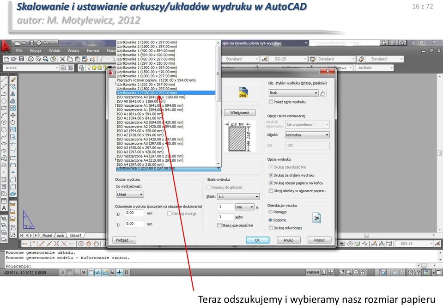
Task: Open the Co wydrukować Układ dropdown
Action: tap(130, 195)
